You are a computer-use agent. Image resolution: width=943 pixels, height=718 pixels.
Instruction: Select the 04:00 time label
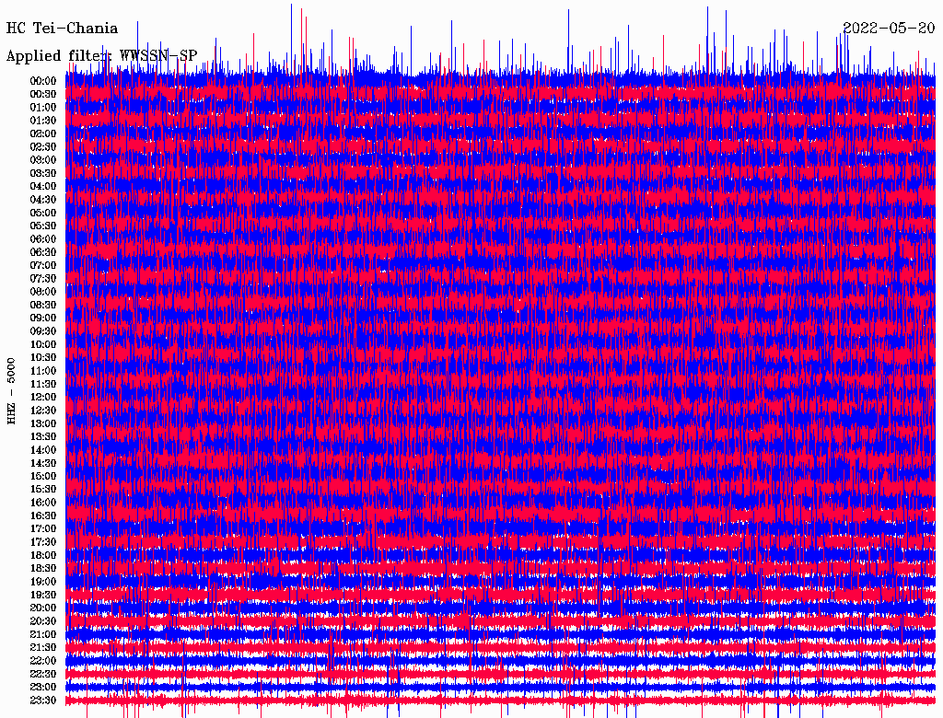click(43, 187)
